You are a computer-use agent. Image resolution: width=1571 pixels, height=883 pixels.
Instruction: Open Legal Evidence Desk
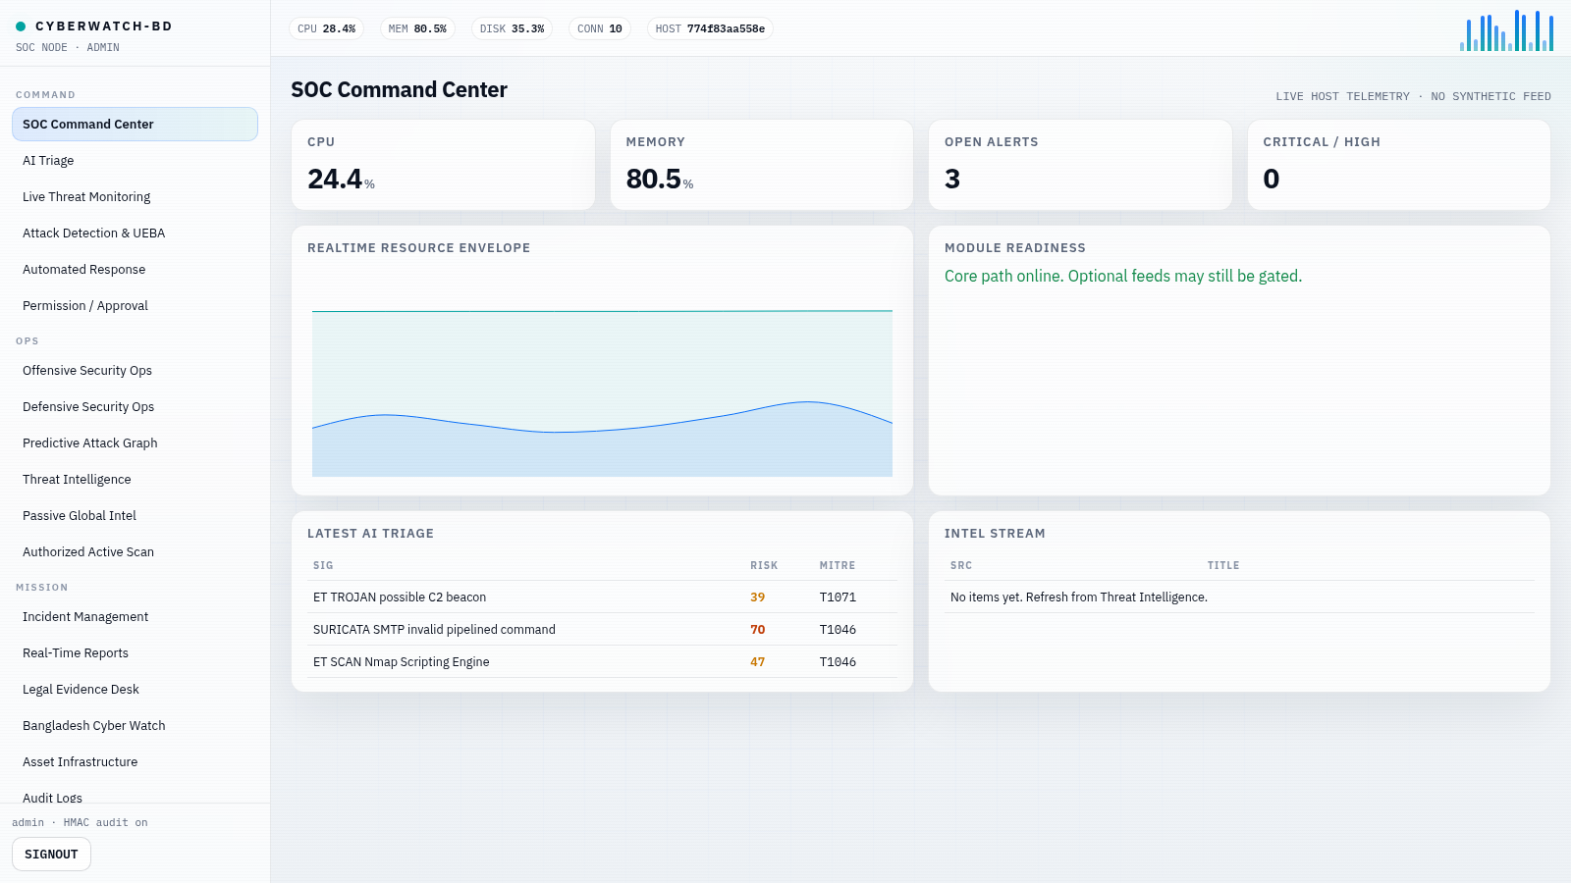pos(135,690)
